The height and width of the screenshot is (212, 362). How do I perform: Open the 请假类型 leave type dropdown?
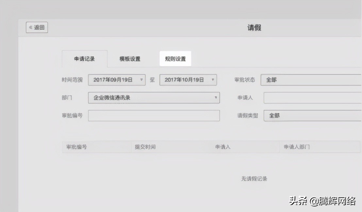click(x=310, y=115)
